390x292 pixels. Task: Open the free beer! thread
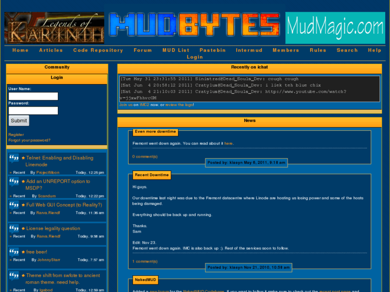(36, 252)
